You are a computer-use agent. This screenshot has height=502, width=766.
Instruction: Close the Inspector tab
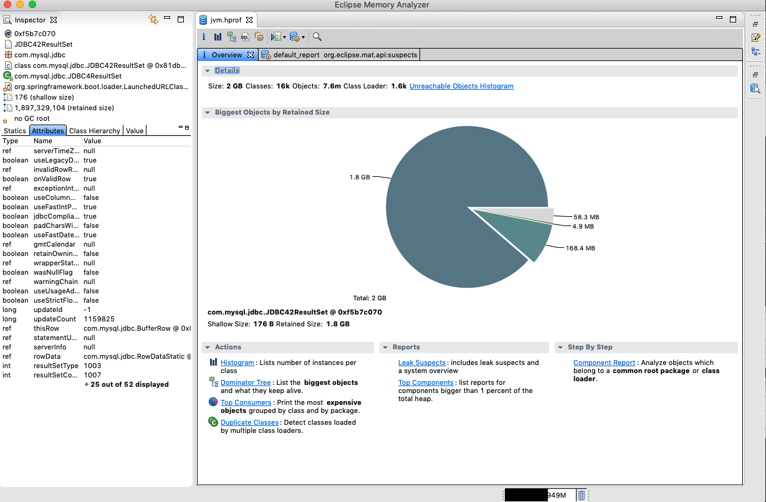click(54, 20)
